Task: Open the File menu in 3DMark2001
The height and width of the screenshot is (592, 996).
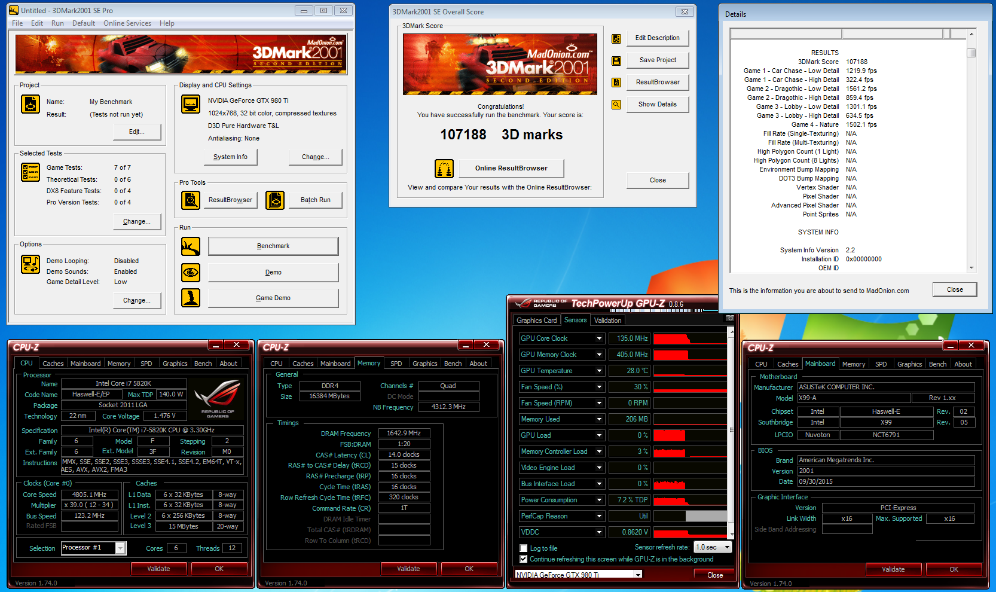Action: (x=17, y=23)
